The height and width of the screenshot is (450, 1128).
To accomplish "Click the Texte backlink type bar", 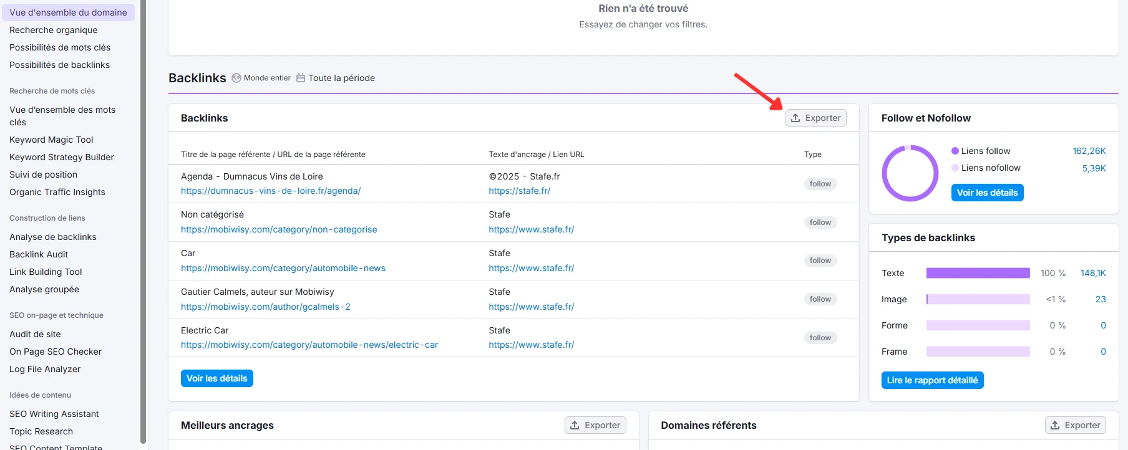I will [978, 273].
